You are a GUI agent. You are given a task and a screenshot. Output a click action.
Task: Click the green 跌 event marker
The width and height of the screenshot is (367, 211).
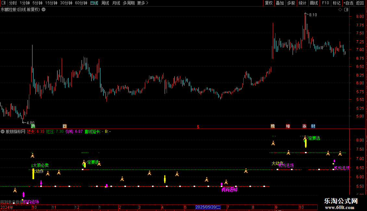(x=33, y=126)
